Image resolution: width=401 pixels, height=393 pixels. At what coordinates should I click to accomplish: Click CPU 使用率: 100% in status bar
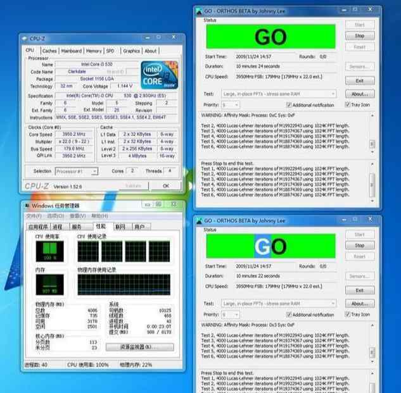(x=87, y=365)
